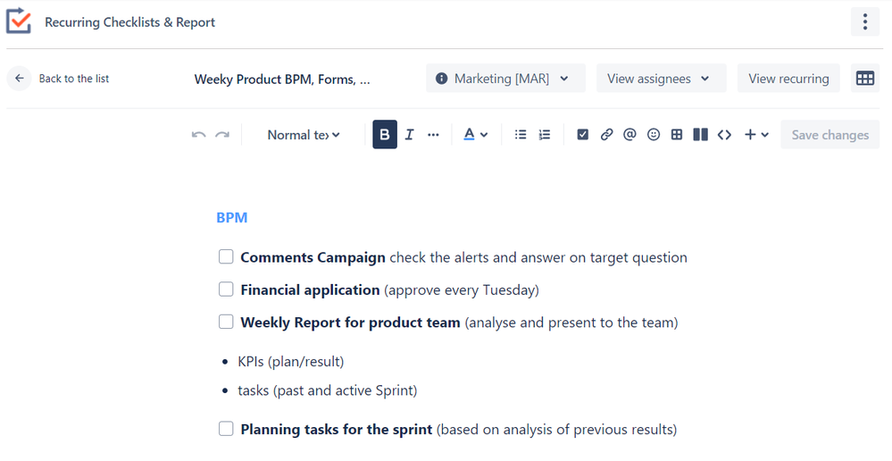Check the Financial application checkbox
Image resolution: width=892 pixels, height=461 pixels.
click(x=226, y=289)
